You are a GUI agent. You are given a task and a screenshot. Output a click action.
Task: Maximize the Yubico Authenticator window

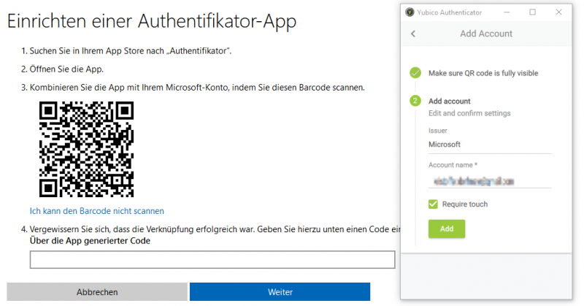coord(532,12)
